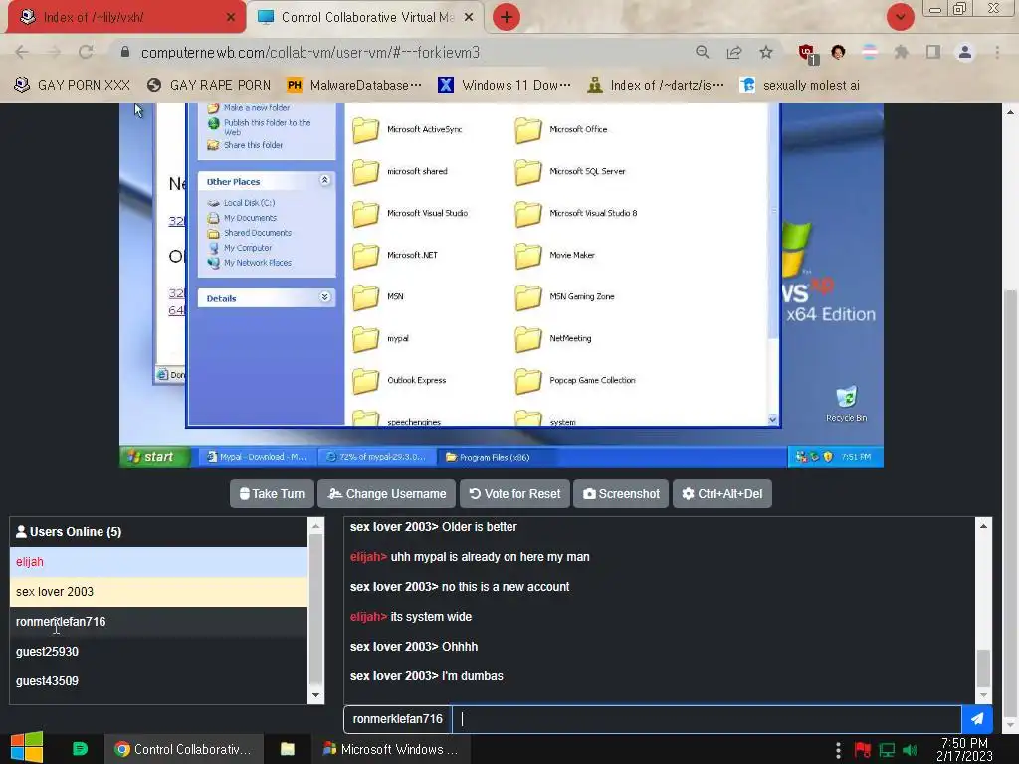Open the uBlock extension icon
The height and width of the screenshot is (764, 1019).
point(808,54)
